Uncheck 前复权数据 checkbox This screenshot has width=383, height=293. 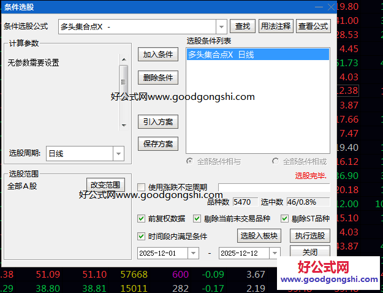click(x=141, y=218)
